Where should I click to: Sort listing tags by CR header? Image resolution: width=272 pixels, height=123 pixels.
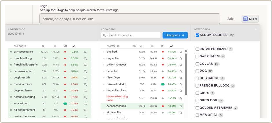click(x=65, y=46)
